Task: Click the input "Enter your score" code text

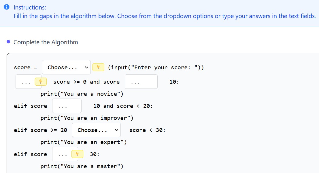Action: coord(156,68)
